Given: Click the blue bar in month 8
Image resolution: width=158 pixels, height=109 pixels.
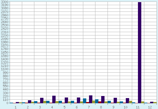Looking at the screenshot, I should click(97, 101).
